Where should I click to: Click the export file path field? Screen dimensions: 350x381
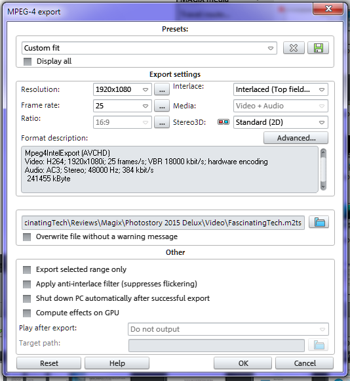tap(163, 223)
